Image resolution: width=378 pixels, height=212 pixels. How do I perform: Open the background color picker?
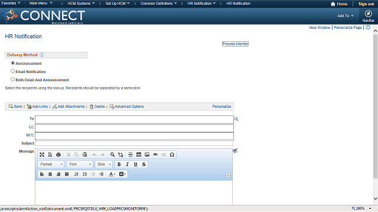(x=122, y=174)
